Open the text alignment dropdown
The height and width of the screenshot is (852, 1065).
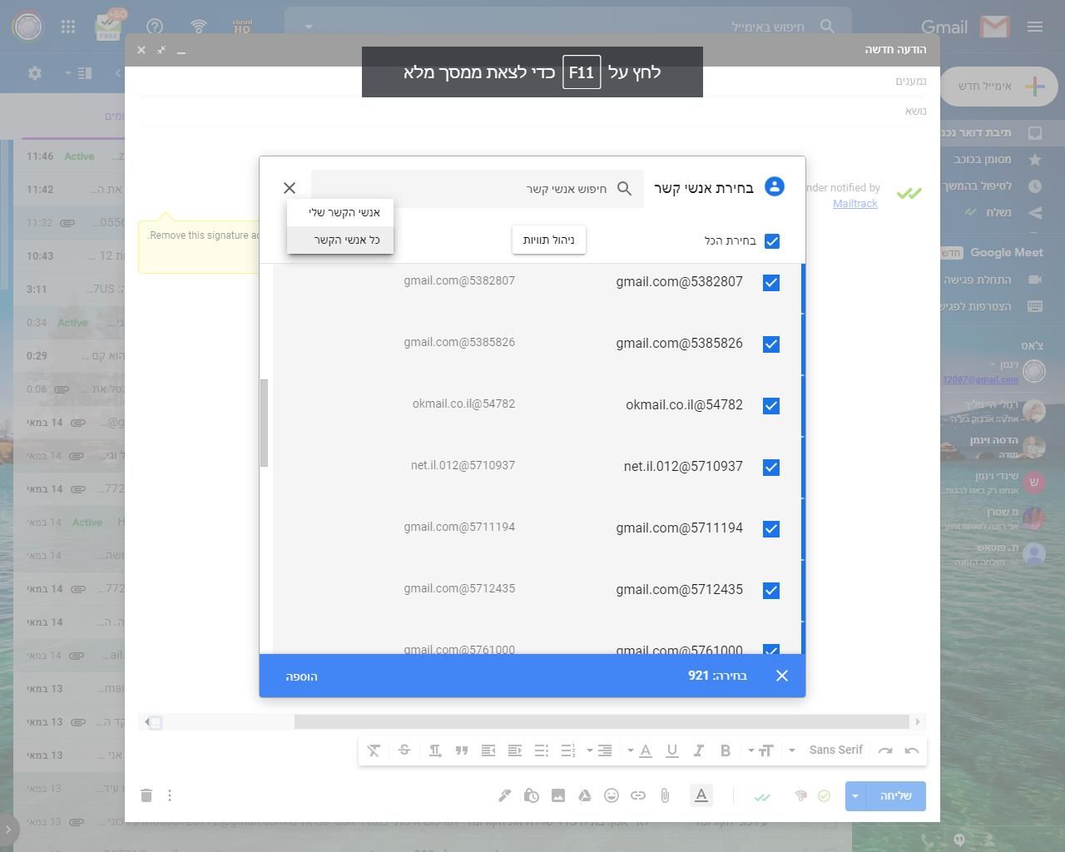(600, 750)
